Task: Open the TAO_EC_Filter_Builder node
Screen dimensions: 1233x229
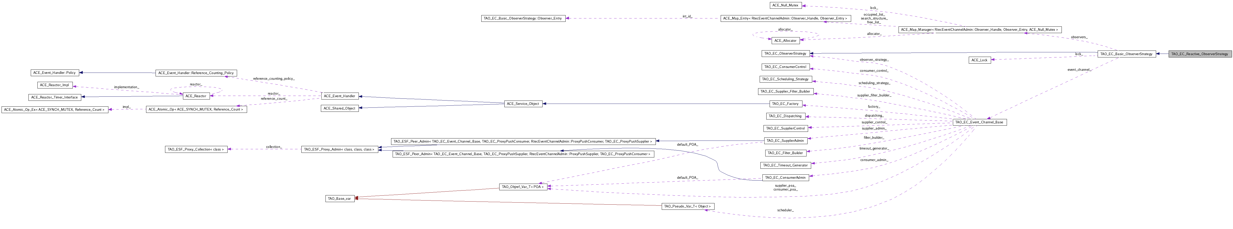Action: (786, 153)
